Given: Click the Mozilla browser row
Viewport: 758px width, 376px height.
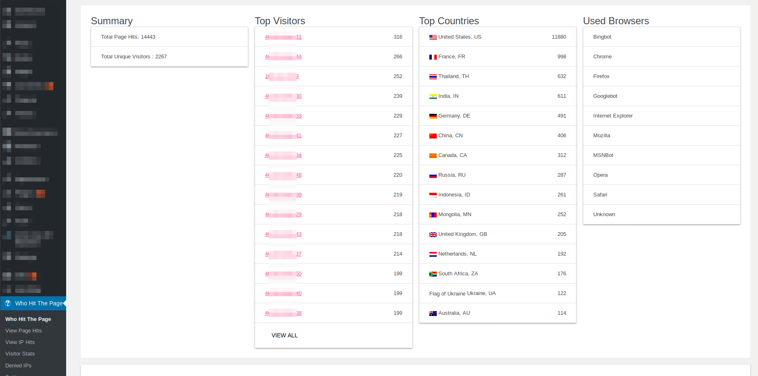Looking at the screenshot, I should (x=661, y=136).
